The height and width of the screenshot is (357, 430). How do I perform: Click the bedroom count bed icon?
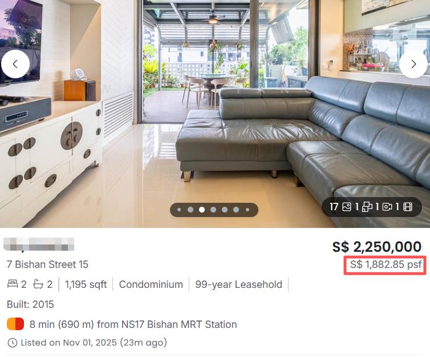13,284
